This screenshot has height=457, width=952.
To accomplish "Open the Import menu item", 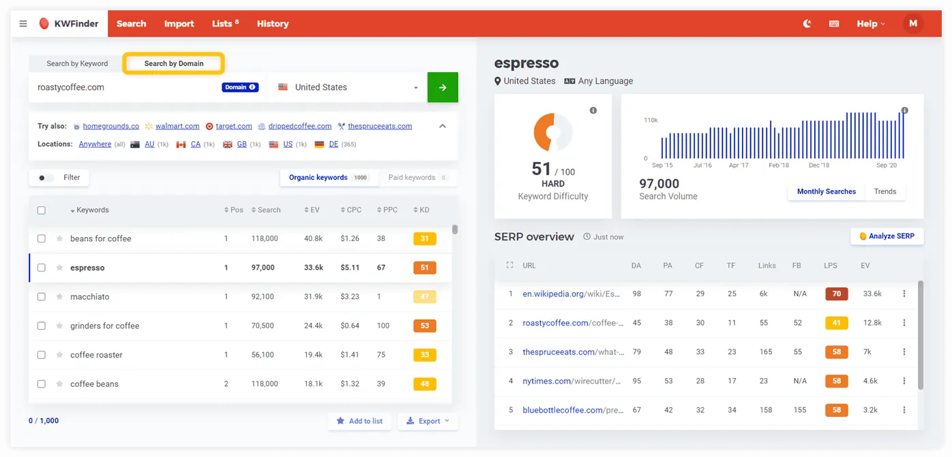I will tap(179, 24).
